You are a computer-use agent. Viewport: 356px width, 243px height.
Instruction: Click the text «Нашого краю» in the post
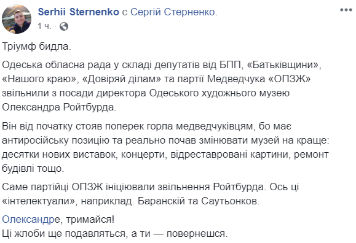pyautogui.click(x=39, y=79)
